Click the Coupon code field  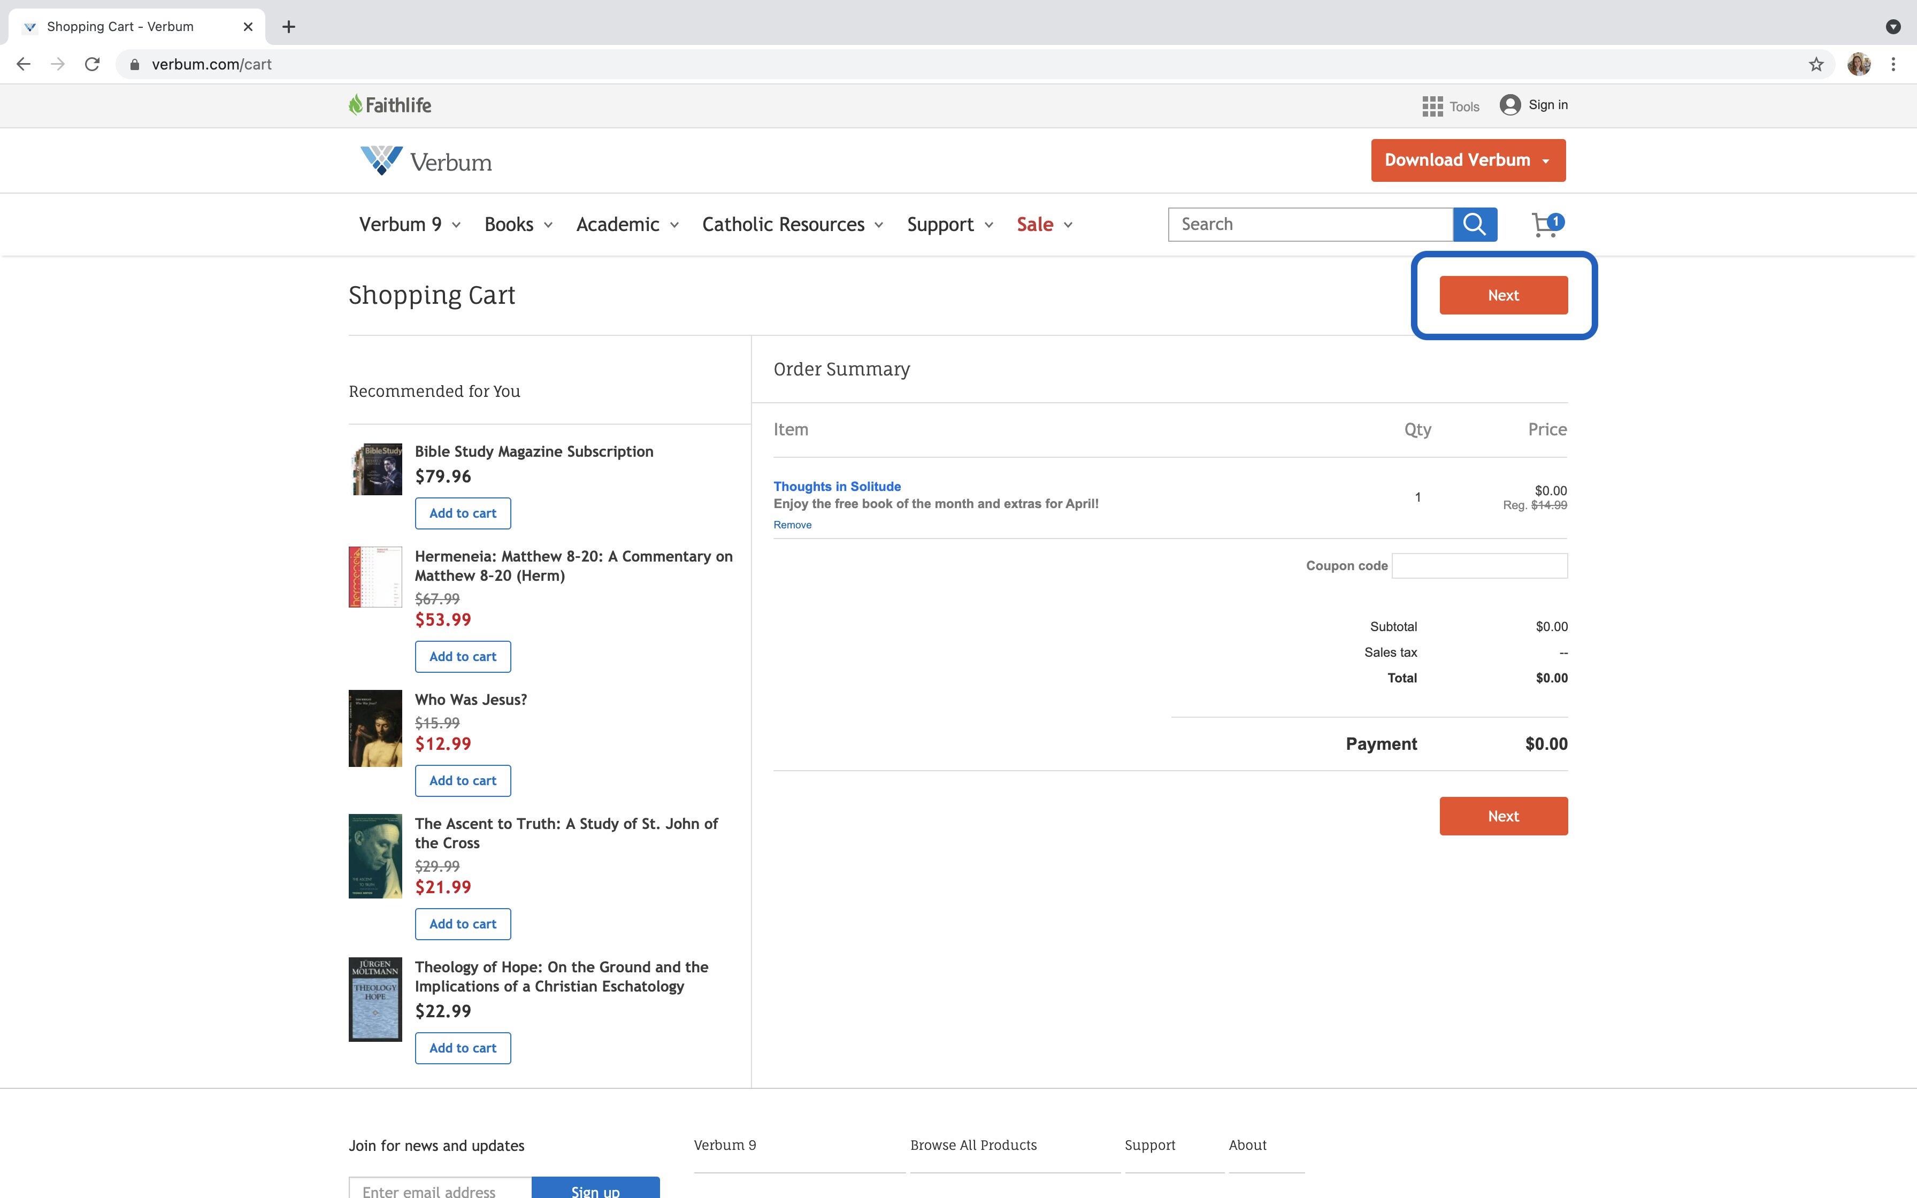[1479, 566]
